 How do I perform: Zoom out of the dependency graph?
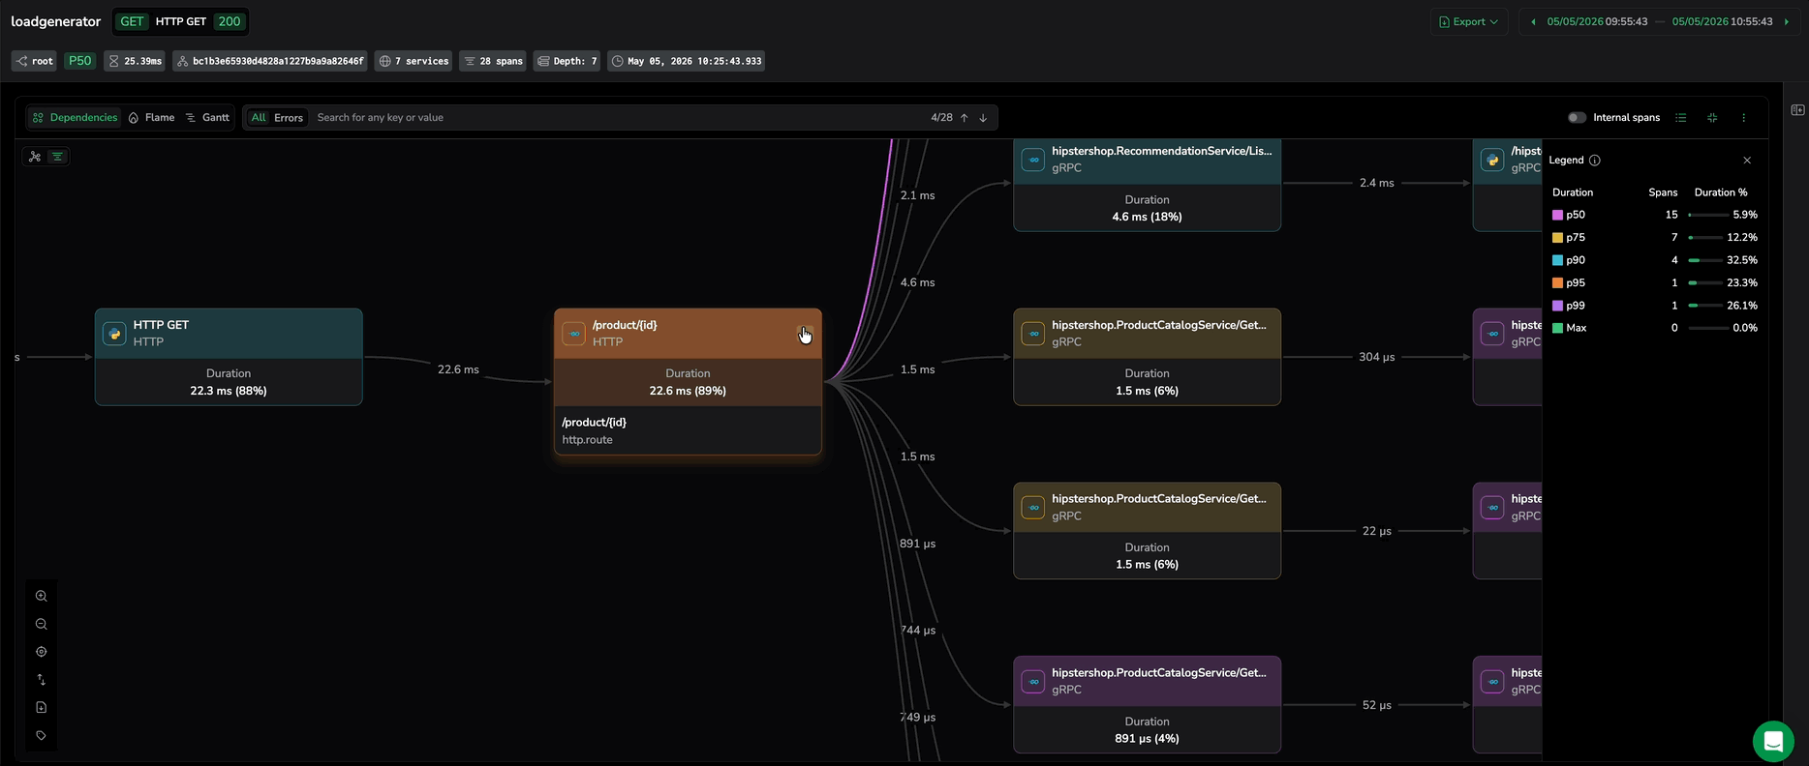pos(41,624)
